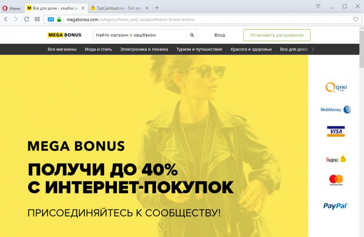Click the Найти магазин с кешбэком search field

pos(140,35)
